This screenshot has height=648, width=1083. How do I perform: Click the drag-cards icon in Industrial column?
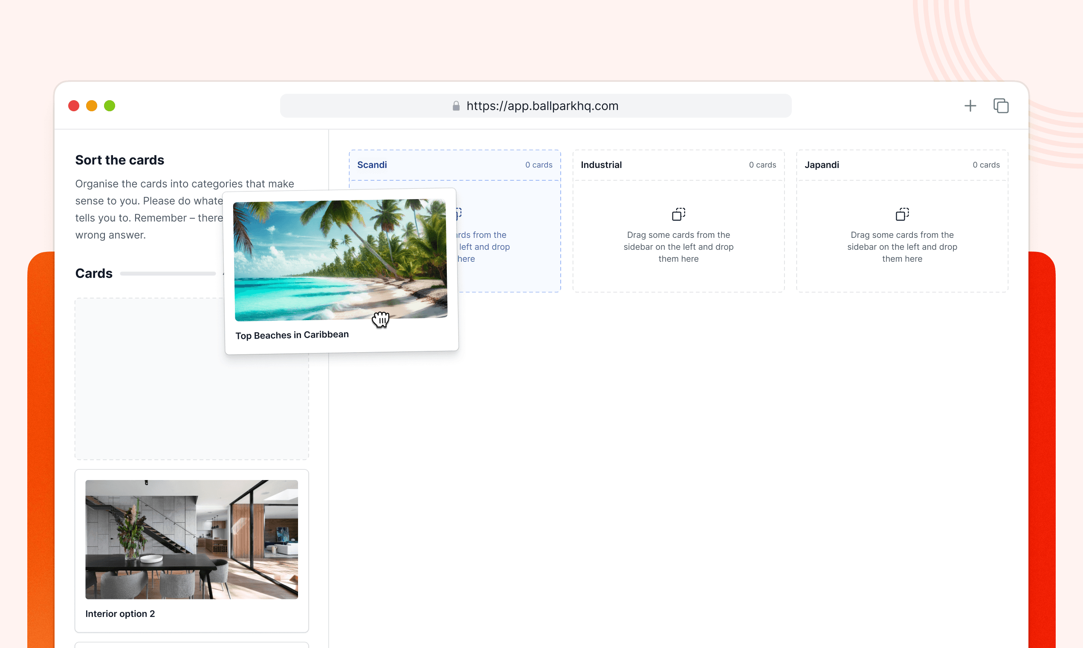point(678,214)
